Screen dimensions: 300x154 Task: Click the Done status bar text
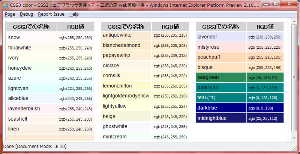[x=35, y=147]
